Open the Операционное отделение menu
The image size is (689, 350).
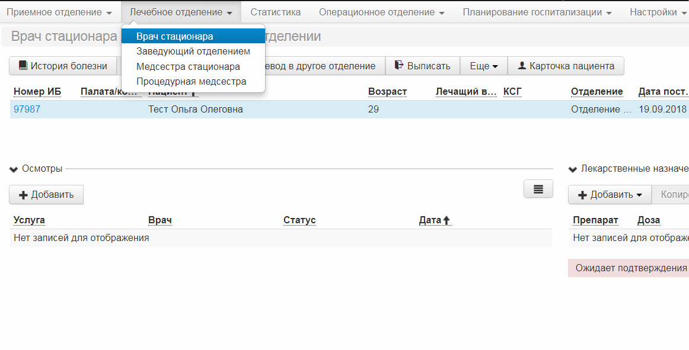point(382,12)
